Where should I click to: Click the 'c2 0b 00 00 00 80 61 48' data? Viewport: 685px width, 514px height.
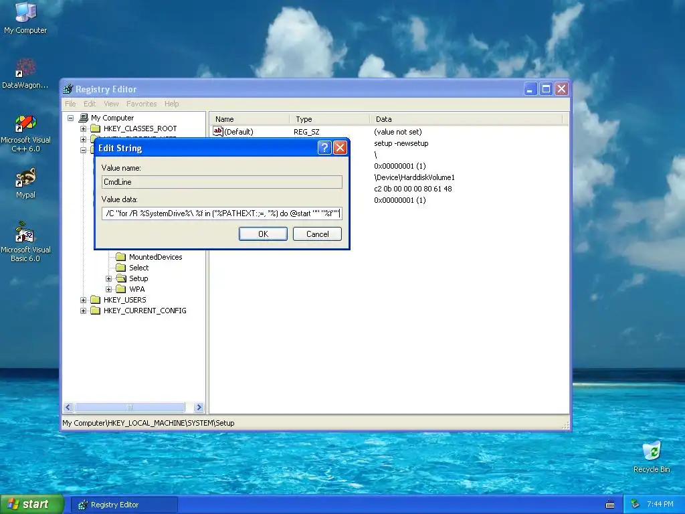(x=413, y=188)
